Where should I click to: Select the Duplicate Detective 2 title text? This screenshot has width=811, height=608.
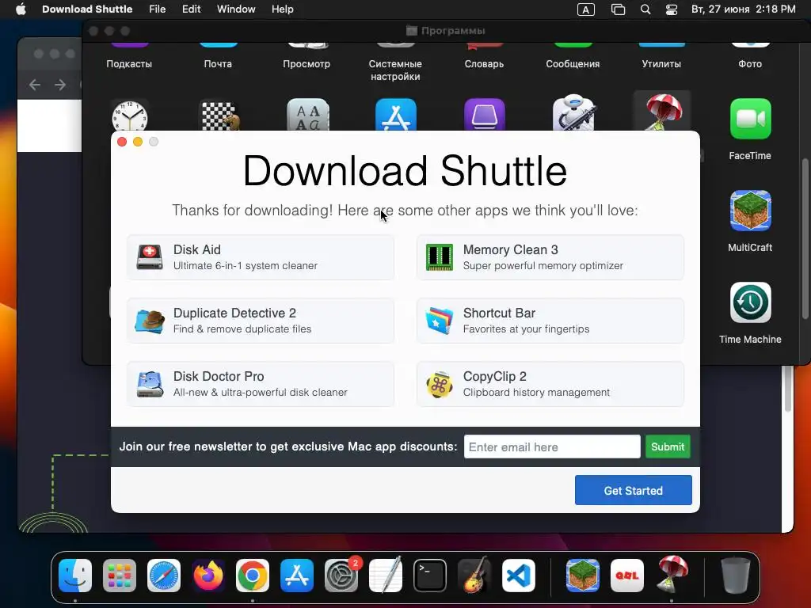[x=234, y=313]
